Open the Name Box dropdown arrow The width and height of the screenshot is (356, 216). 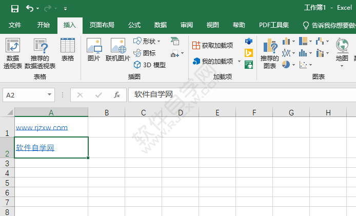pos(49,95)
